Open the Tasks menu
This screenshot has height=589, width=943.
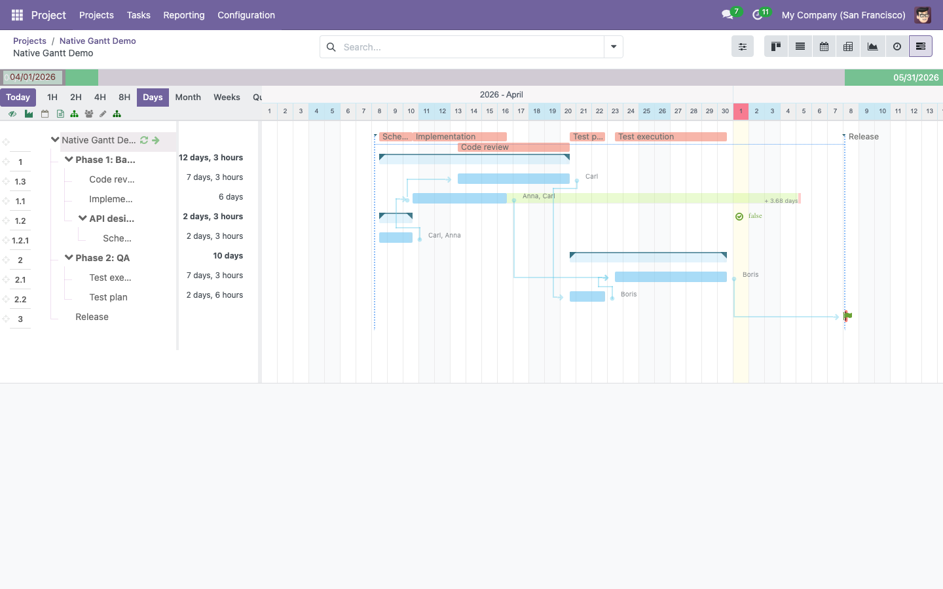[138, 15]
